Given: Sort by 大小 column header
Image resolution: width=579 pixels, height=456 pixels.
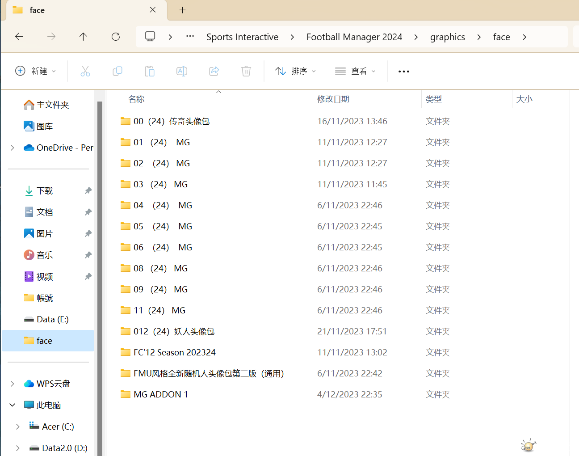Looking at the screenshot, I should (524, 99).
